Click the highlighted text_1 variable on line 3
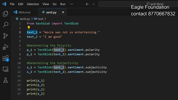Screen dimensions: 178x100 pyautogui.click(x=32, y=32)
